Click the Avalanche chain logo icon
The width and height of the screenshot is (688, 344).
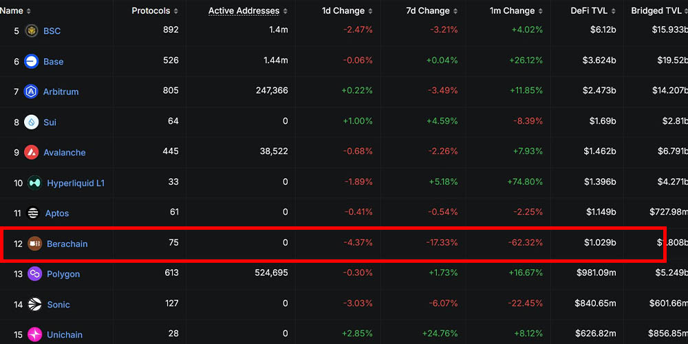coord(32,152)
